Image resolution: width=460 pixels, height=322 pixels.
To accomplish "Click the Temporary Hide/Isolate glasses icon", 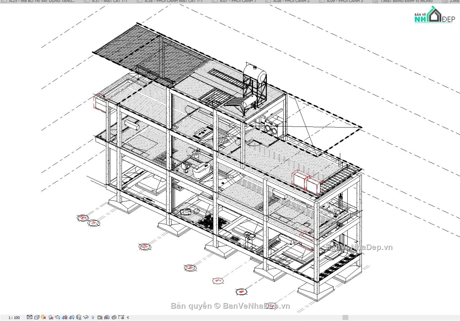I will pos(85,317).
